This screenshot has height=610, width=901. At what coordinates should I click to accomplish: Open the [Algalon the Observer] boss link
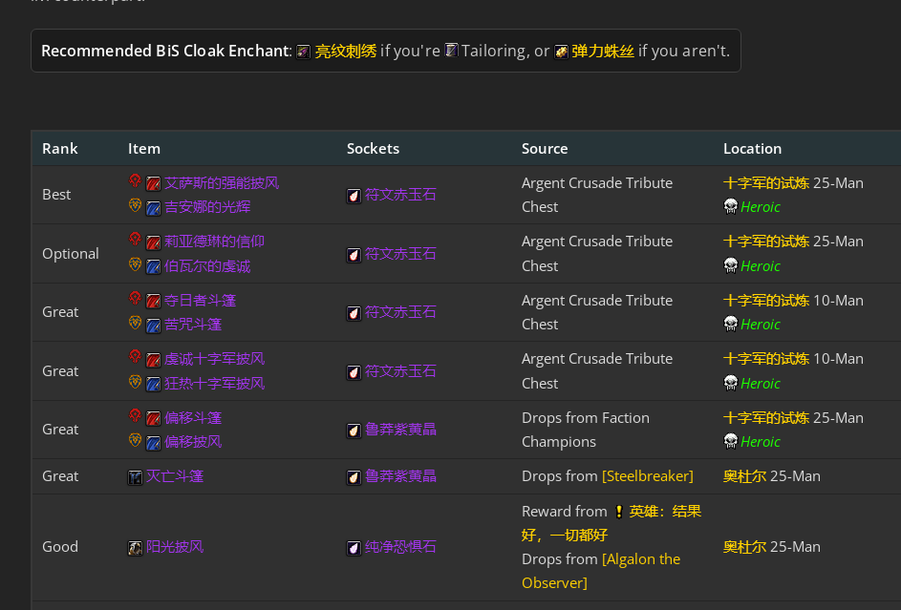click(601, 571)
